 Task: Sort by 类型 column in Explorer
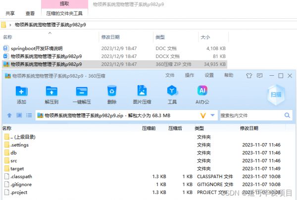(160, 37)
